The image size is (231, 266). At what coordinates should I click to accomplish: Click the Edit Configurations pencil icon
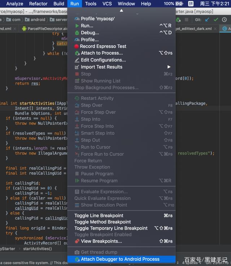pos(77,60)
